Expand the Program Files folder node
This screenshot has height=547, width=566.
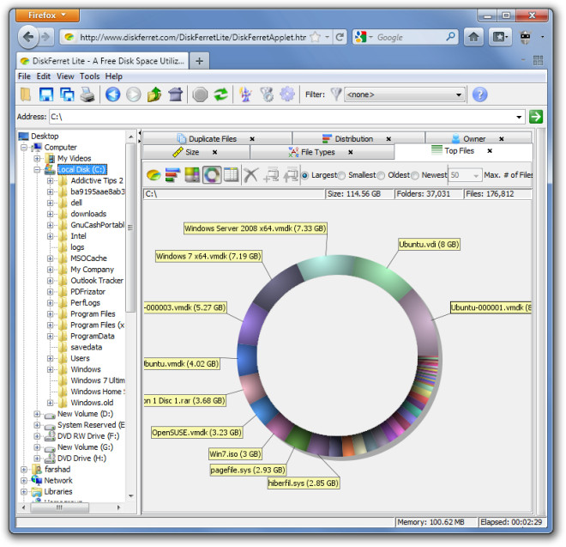(x=51, y=313)
